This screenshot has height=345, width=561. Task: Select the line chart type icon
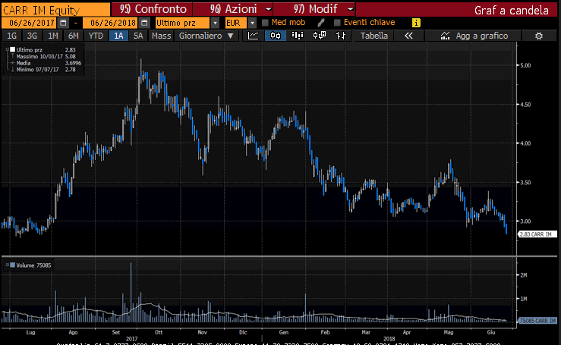[x=254, y=36]
